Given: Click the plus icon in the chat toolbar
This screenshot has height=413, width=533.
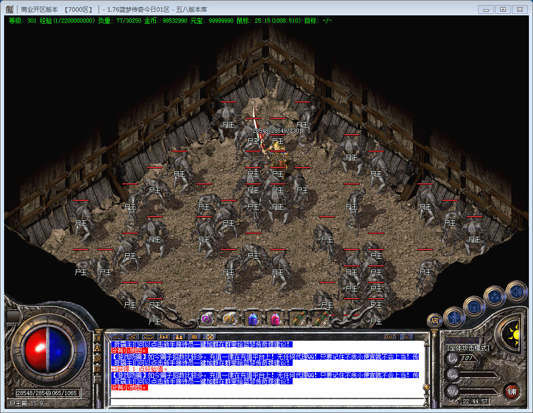Looking at the screenshot, I should (210, 337).
